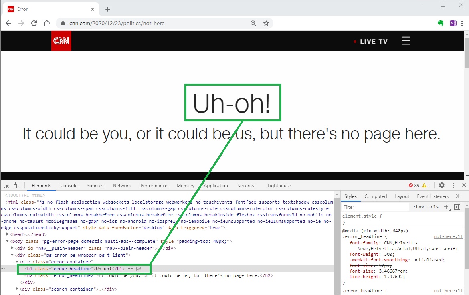Toggle the .cls element classes panel
Viewport: 469px width, 295px height.
point(433,207)
